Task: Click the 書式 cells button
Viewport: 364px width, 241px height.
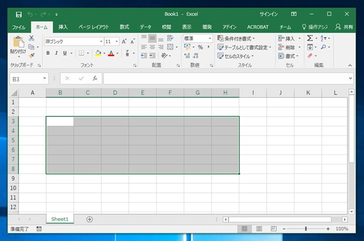Action: (289, 56)
